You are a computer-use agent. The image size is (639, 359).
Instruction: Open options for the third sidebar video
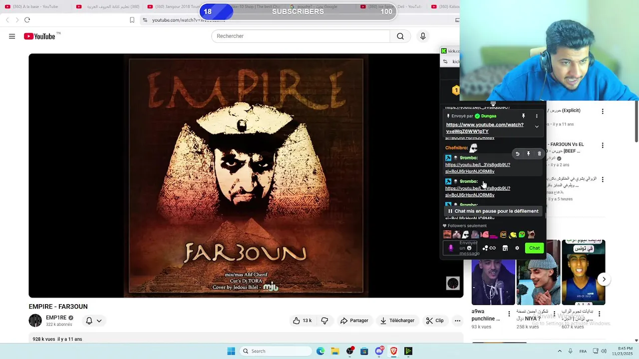603,179
